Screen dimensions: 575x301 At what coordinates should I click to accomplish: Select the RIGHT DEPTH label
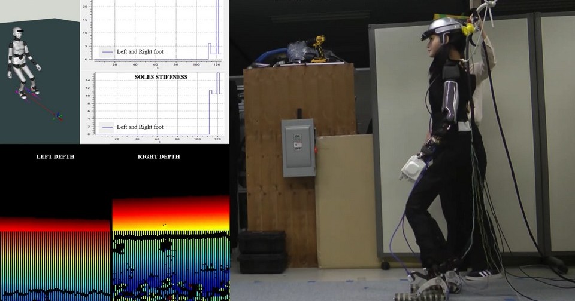159,156
